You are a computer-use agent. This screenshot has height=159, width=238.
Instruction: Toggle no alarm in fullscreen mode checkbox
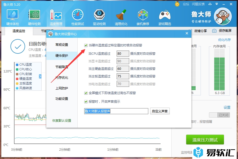point(86,93)
